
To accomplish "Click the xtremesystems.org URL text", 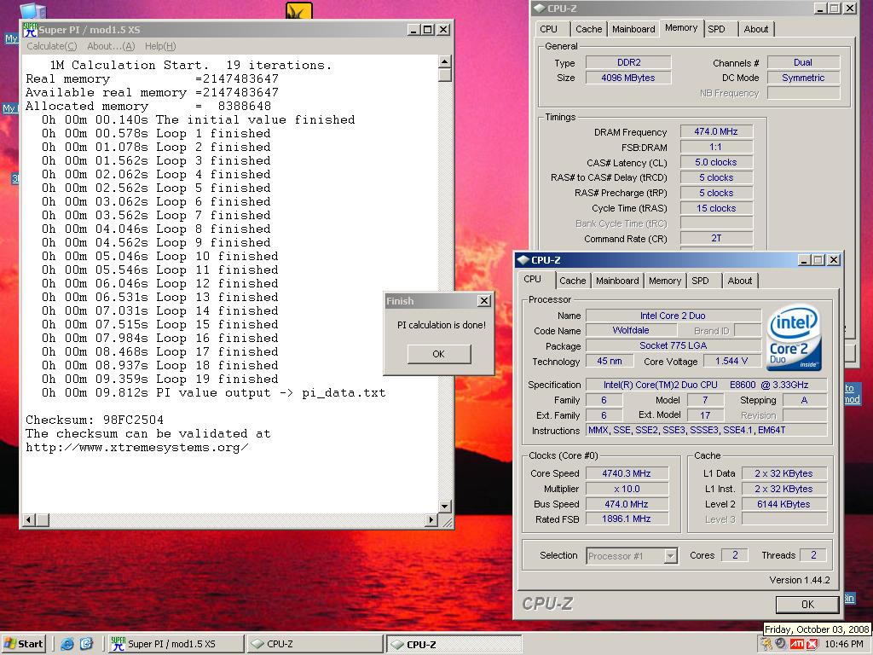I will click(137, 447).
